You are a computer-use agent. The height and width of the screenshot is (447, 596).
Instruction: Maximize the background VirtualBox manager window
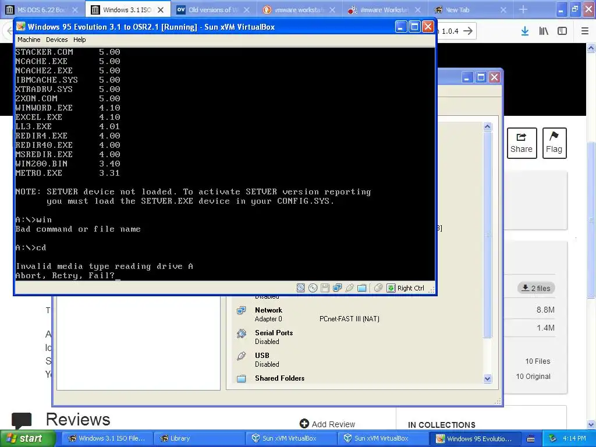point(481,77)
